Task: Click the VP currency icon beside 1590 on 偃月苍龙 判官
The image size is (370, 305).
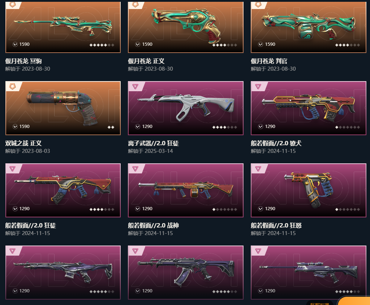Action: pos(261,44)
